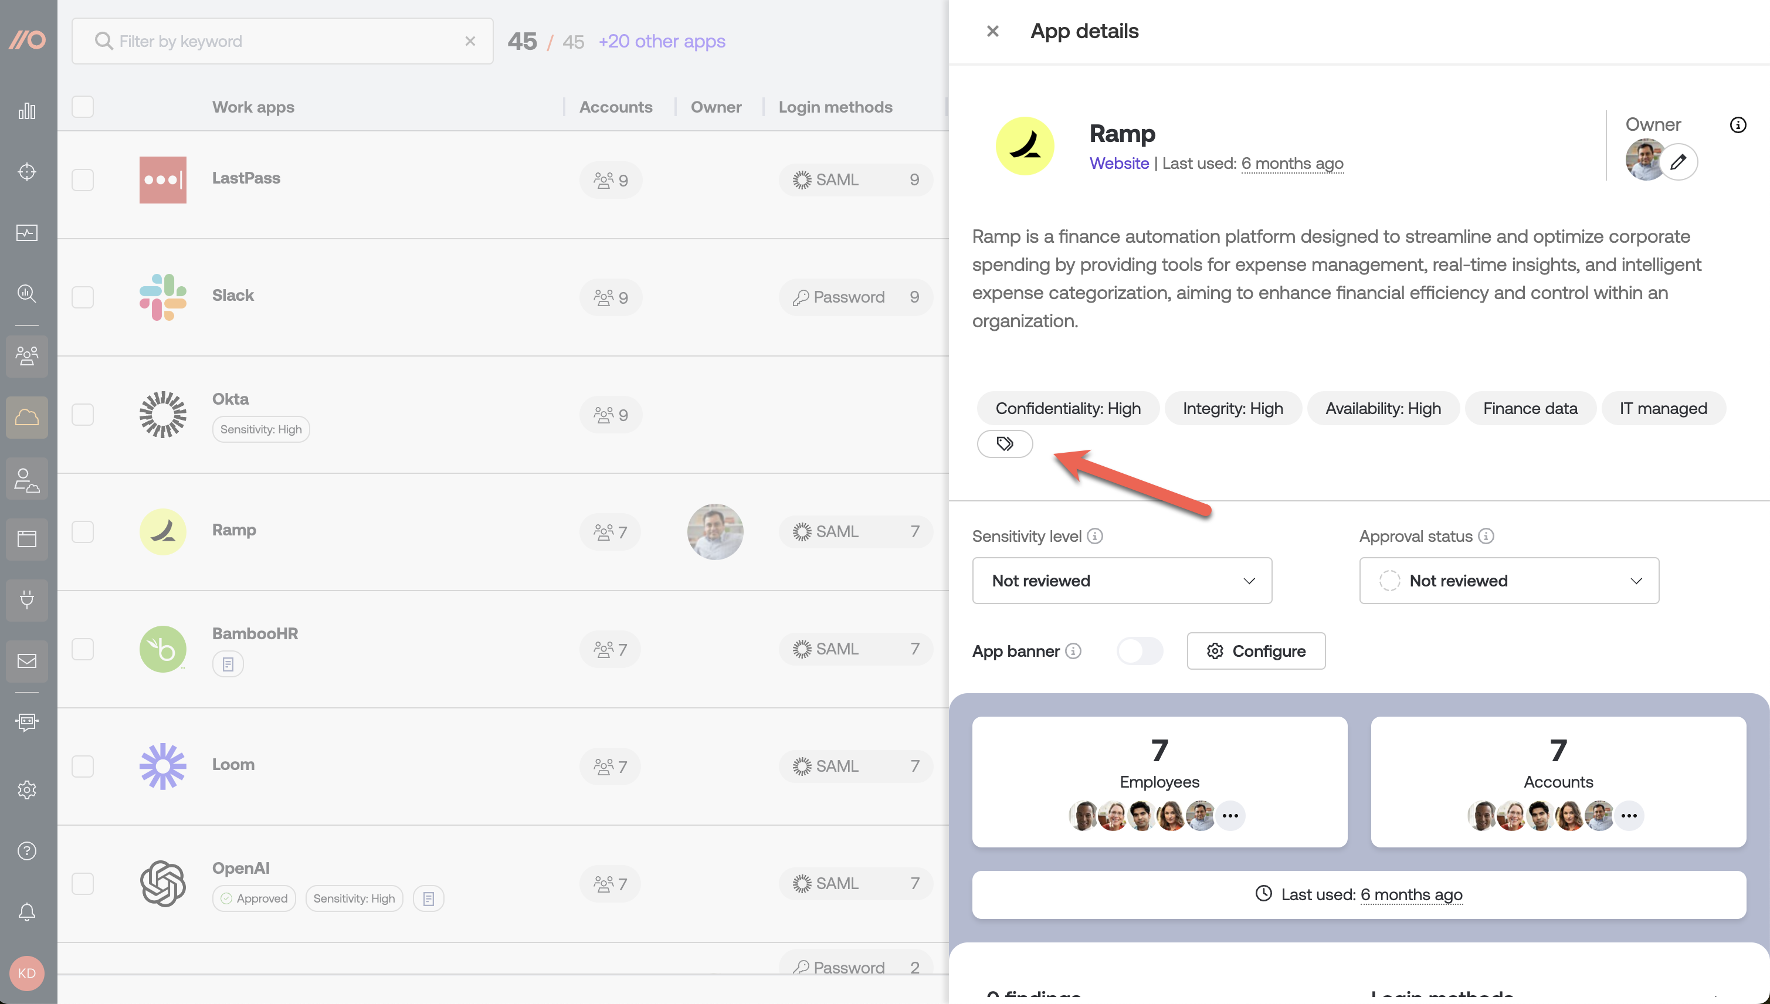Viewport: 1770px width, 1004px height.
Task: Open the employees group sidebar icon
Action: (x=27, y=356)
